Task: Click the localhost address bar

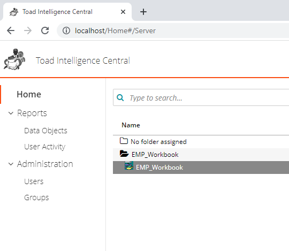Action: pos(173,31)
